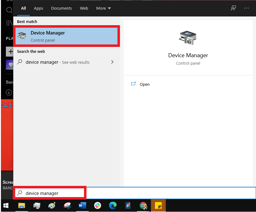Screen dimensions: 256x212
Task: Expand device manager web results
Action: pyautogui.click(x=112, y=62)
